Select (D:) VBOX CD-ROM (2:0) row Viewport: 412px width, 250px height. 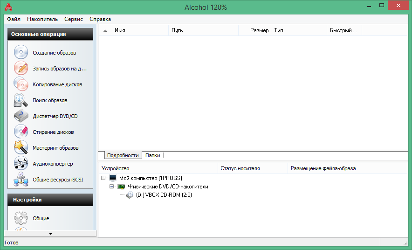point(164,195)
